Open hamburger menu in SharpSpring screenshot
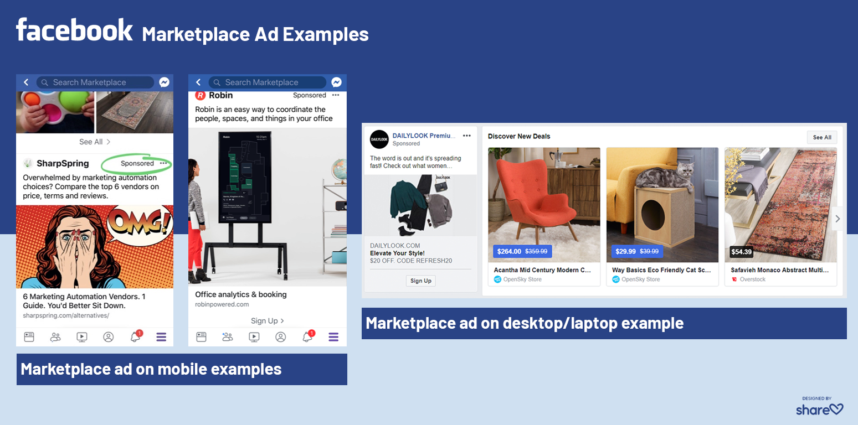The width and height of the screenshot is (858, 425). point(161,336)
